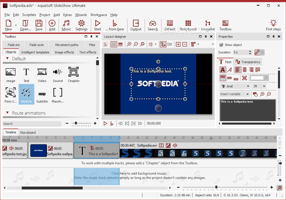Open the Wizards menu

point(81,15)
